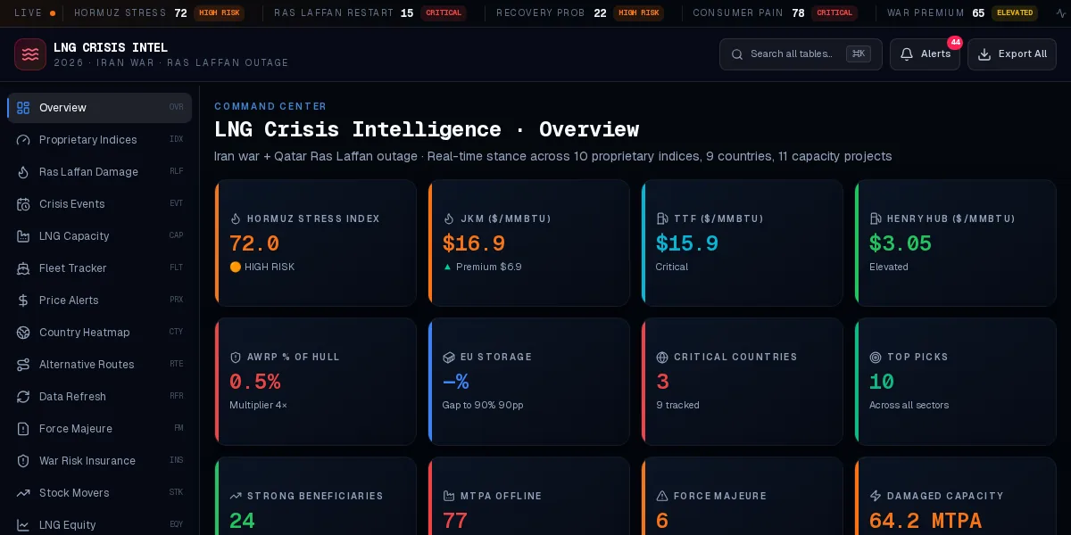Open the Hormuz Stress Index card

click(316, 243)
